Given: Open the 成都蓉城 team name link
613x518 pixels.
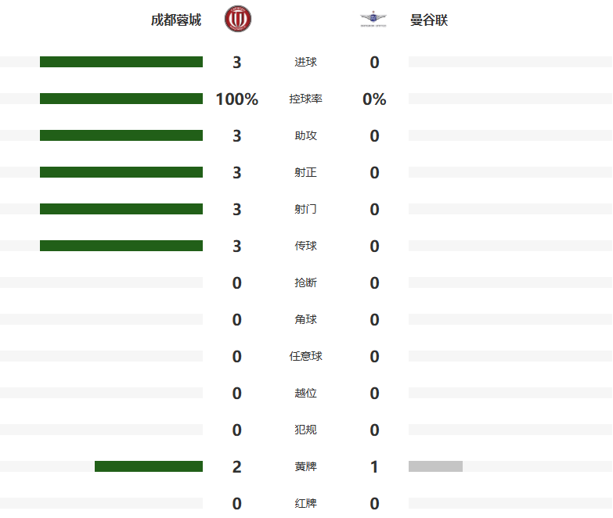Looking at the screenshot, I should coord(176,20).
